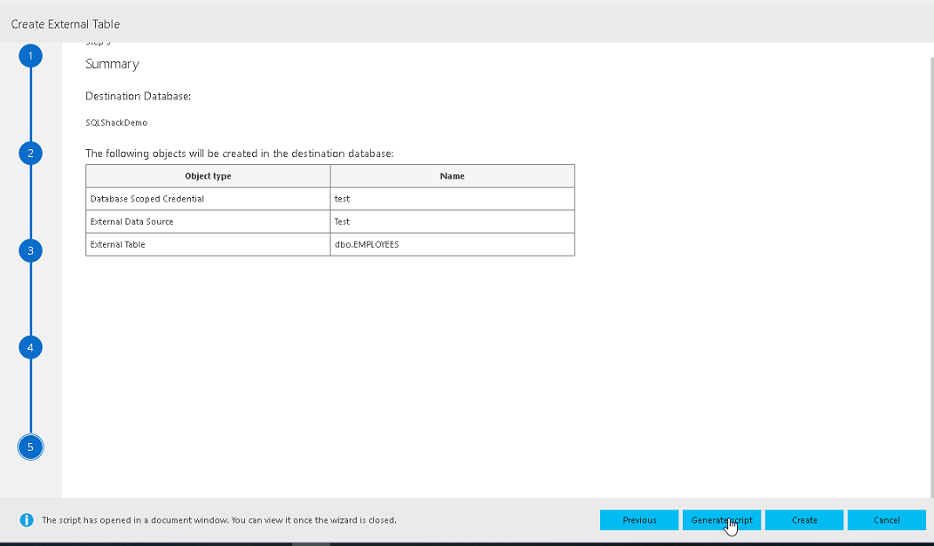Click Create to build external table
Screen dimensions: 934x546
tap(804, 520)
